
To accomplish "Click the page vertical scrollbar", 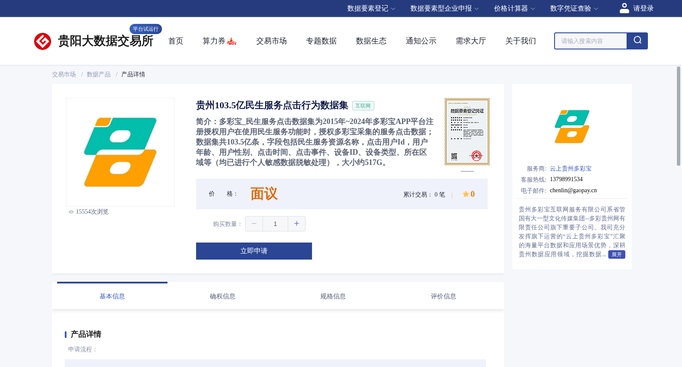I will [679, 116].
